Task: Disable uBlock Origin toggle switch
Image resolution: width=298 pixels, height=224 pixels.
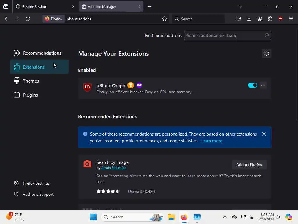Action: pyautogui.click(x=252, y=85)
